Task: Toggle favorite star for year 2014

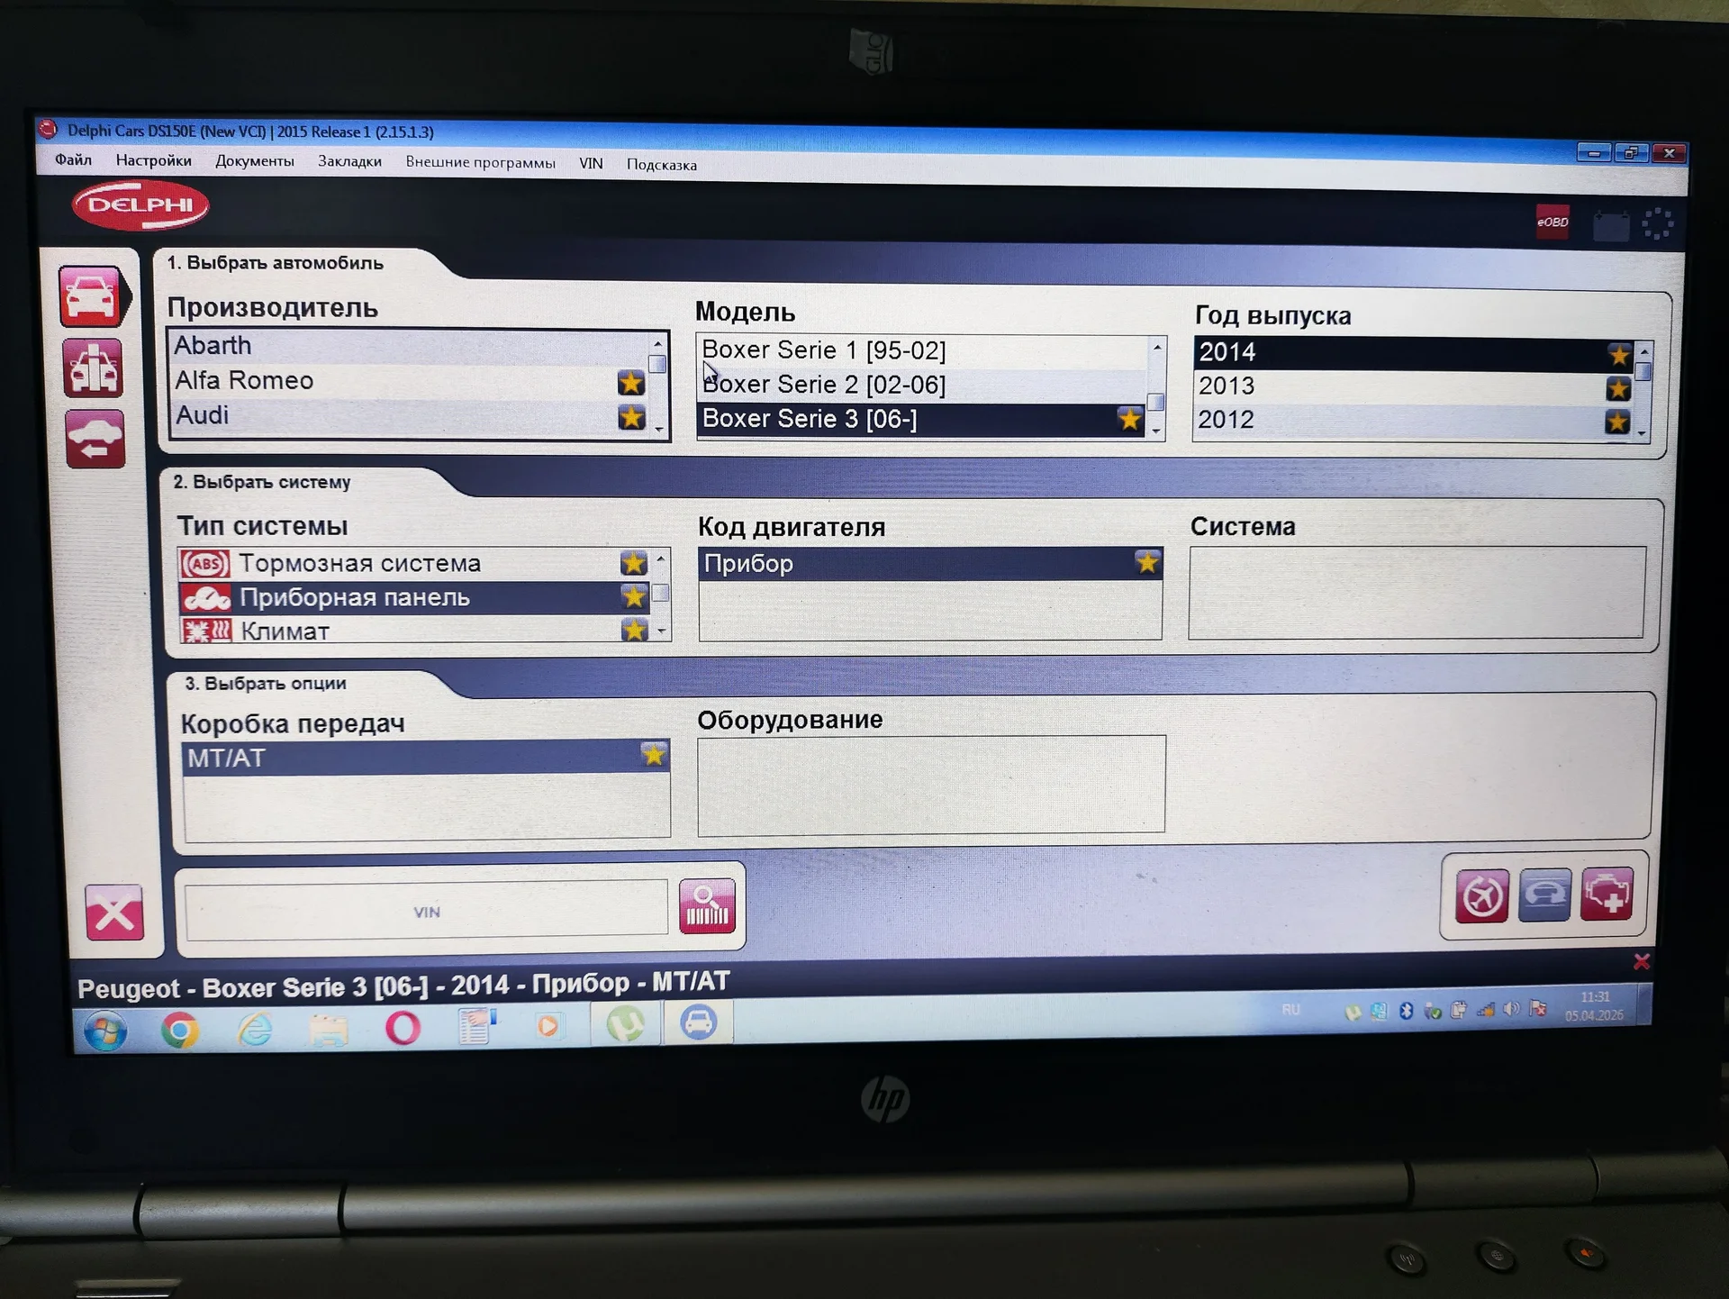Action: (1619, 355)
